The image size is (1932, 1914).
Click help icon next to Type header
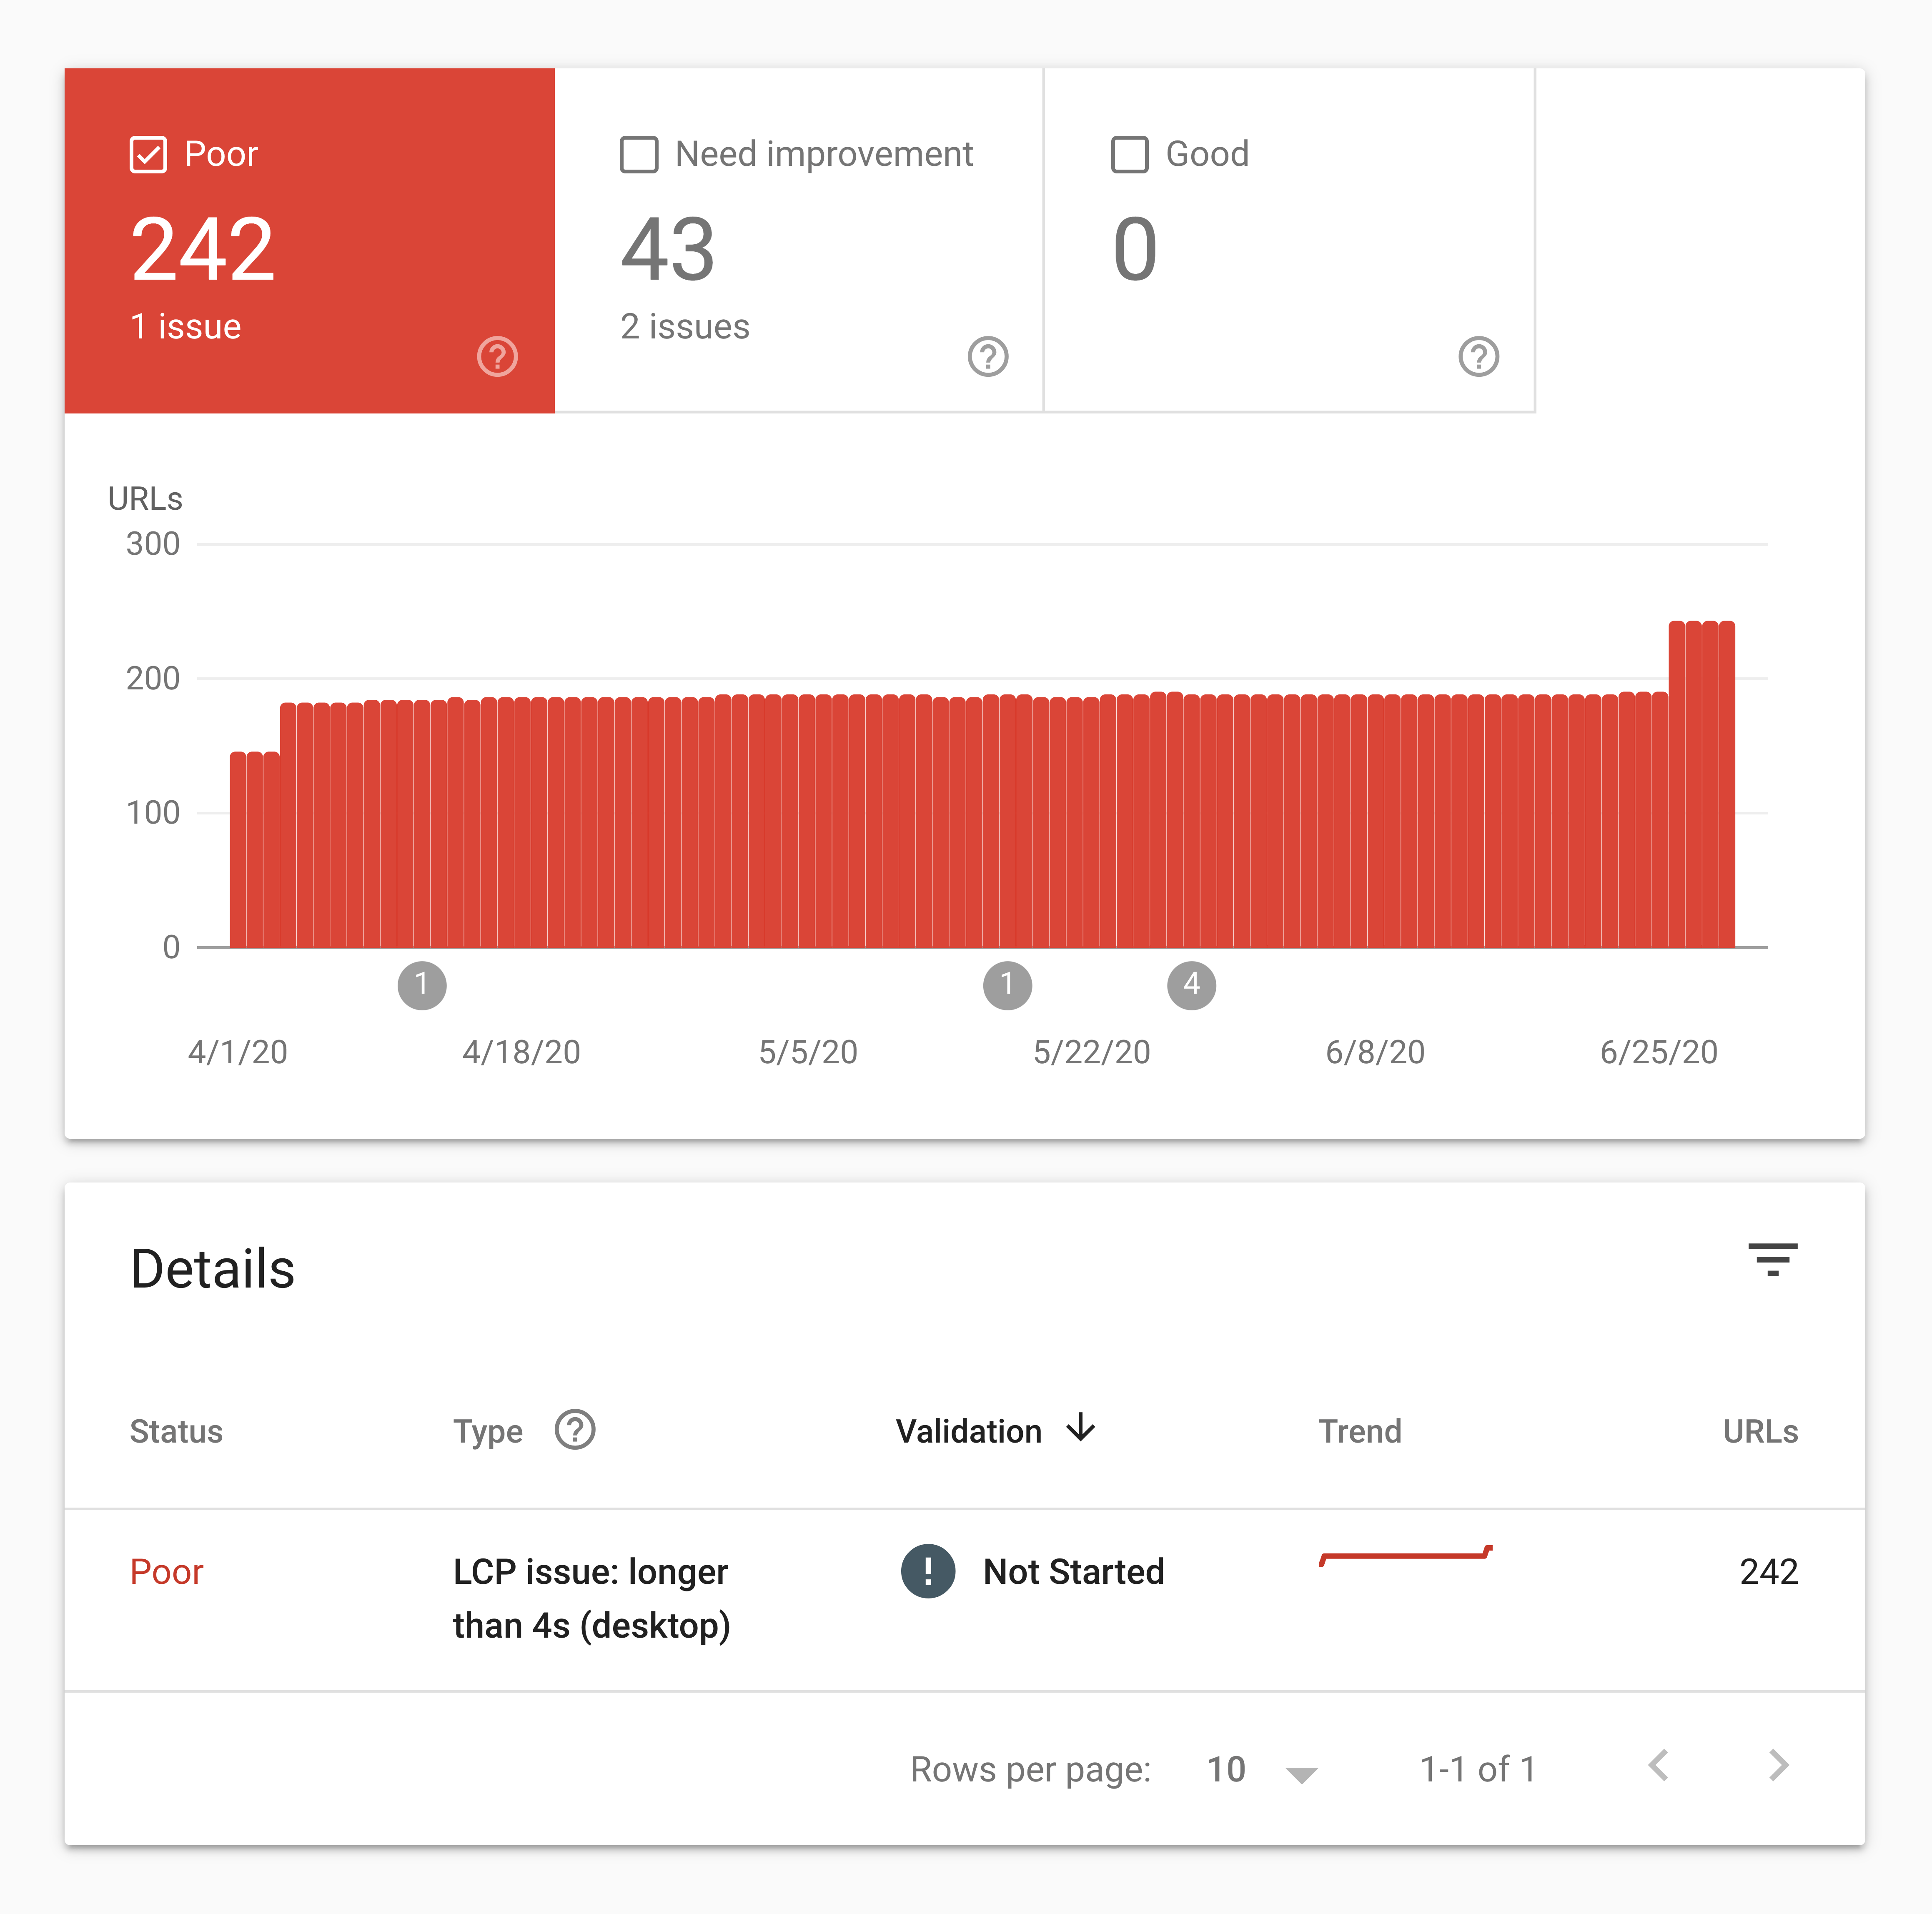(x=575, y=1430)
